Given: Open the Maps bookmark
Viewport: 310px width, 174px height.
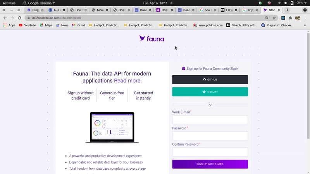Looking at the screenshot, I should pyautogui.click(x=46, y=25).
